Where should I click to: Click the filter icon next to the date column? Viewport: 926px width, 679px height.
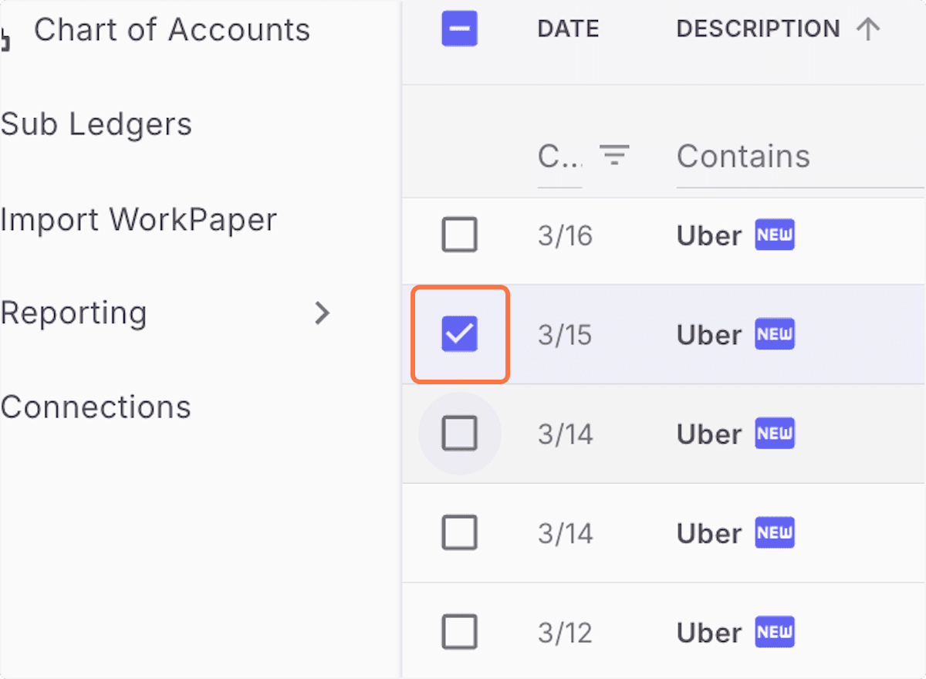coord(615,156)
